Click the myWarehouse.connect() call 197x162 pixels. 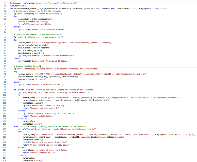coord(43,19)
